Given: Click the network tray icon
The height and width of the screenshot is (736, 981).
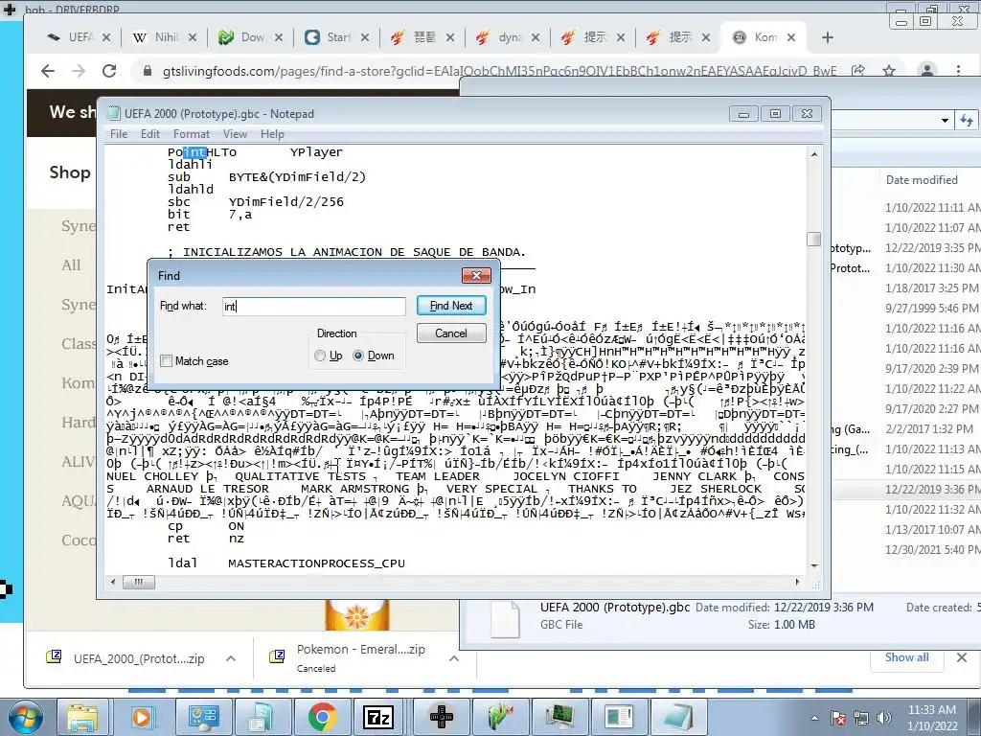Looking at the screenshot, I should [861, 718].
